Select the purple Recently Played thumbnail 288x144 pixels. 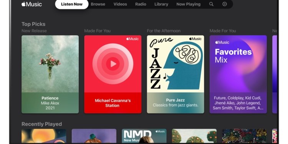coord(94,136)
